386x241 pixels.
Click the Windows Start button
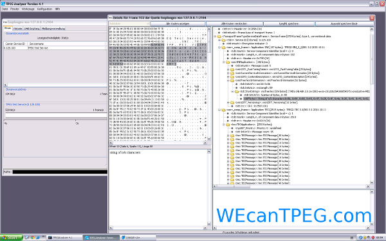point(11,238)
